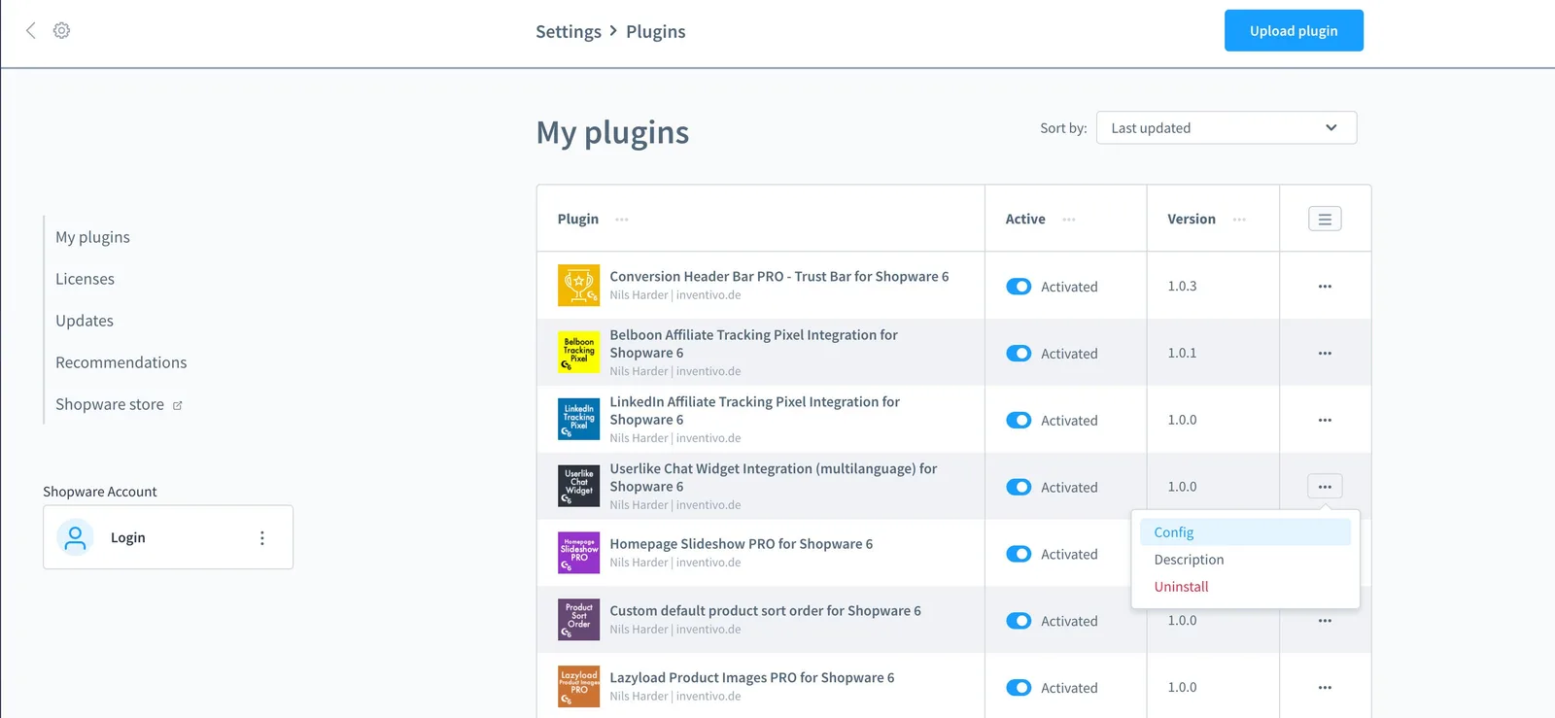Click the LinkedIn Tracking Pixel plugin icon
This screenshot has width=1555, height=718.
click(578, 420)
